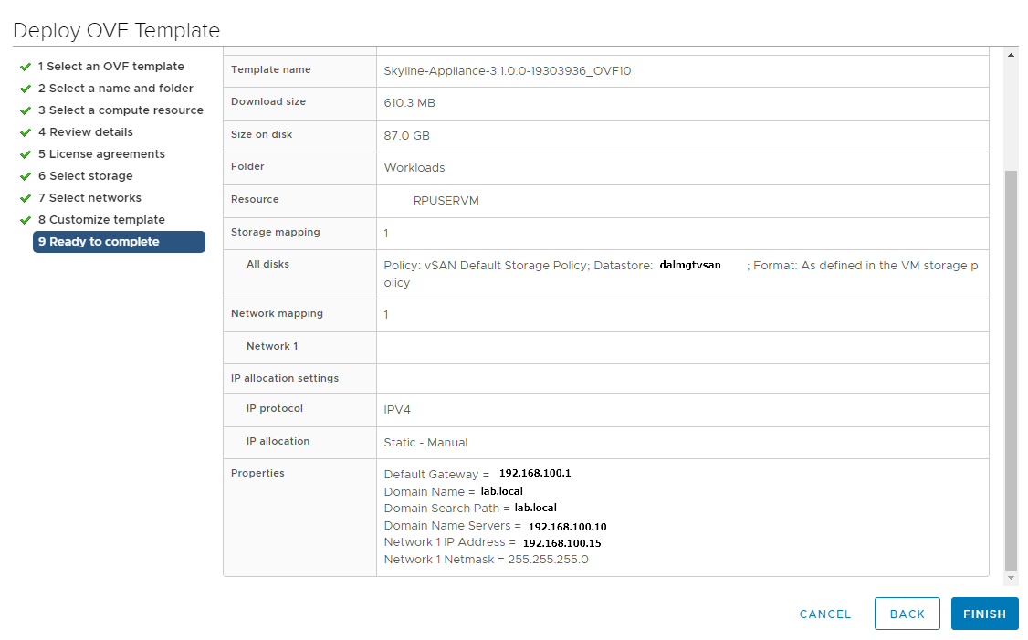Click the Skyline-Appliance template name value
Screen dimensions: 1028x640
[x=508, y=71]
